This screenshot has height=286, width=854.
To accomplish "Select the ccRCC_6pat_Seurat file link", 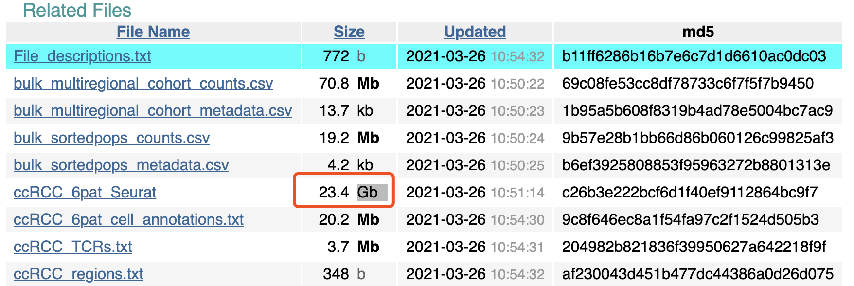I will [x=85, y=193].
